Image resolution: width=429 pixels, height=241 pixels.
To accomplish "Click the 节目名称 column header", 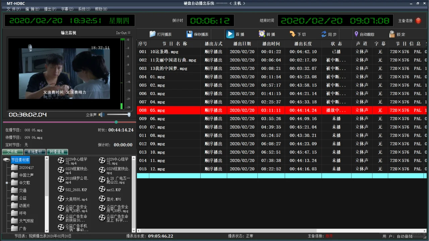I will click(175, 44).
